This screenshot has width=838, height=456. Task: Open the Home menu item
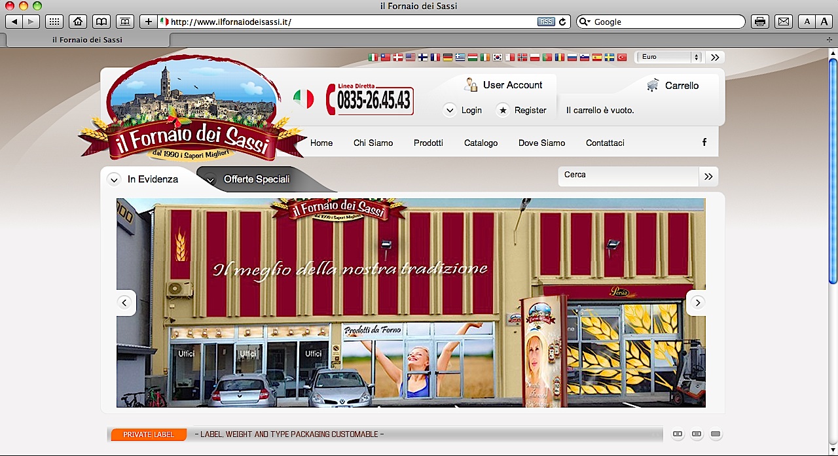point(321,143)
